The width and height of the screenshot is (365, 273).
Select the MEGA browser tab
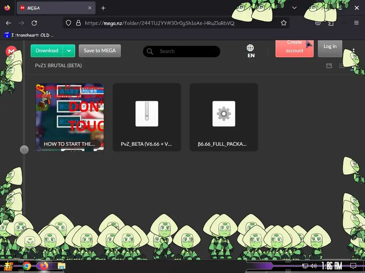click(x=56, y=8)
